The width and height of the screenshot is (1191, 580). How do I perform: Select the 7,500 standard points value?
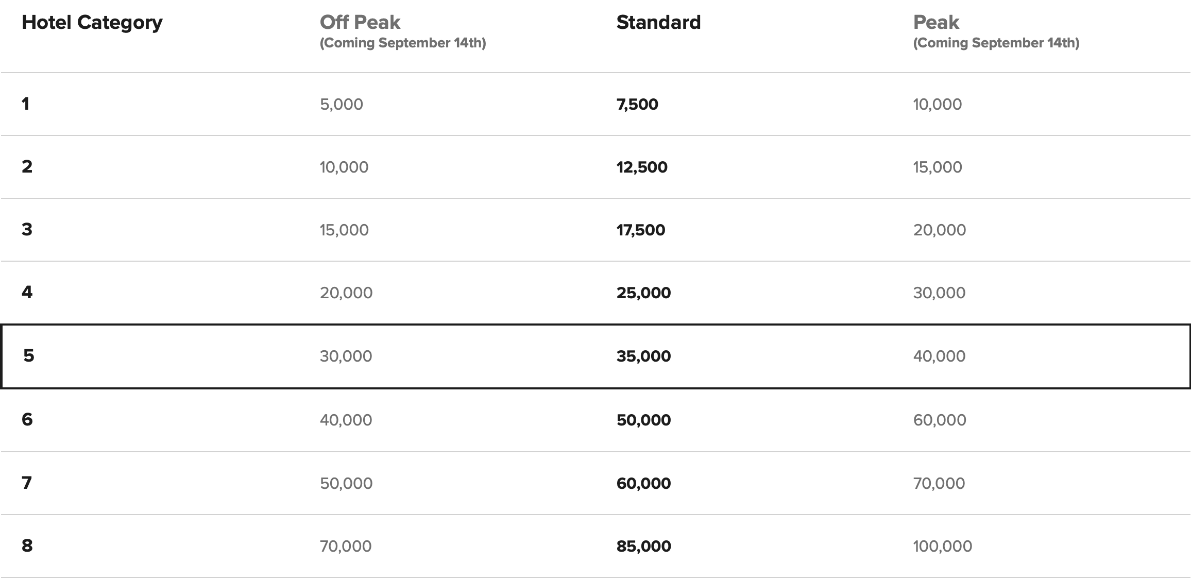[637, 104]
